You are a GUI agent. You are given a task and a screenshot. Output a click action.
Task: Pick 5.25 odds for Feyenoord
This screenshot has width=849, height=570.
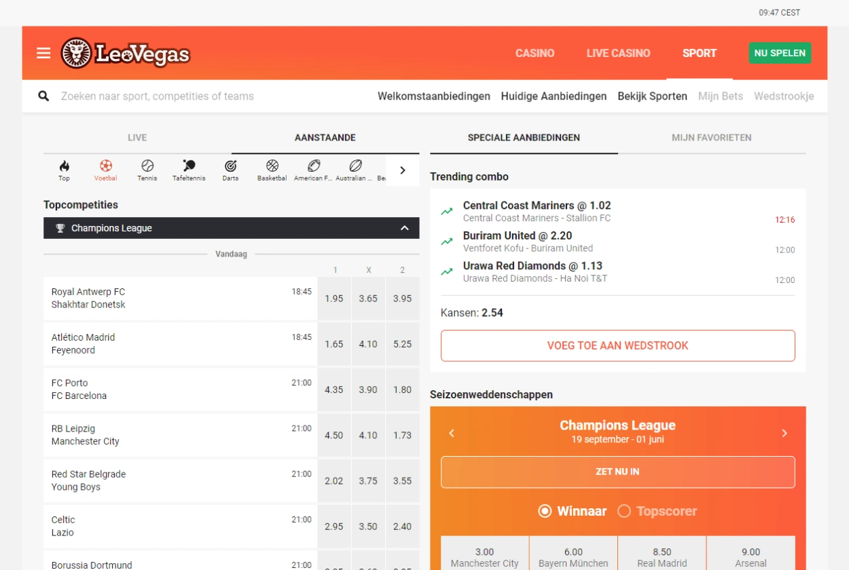coord(403,344)
